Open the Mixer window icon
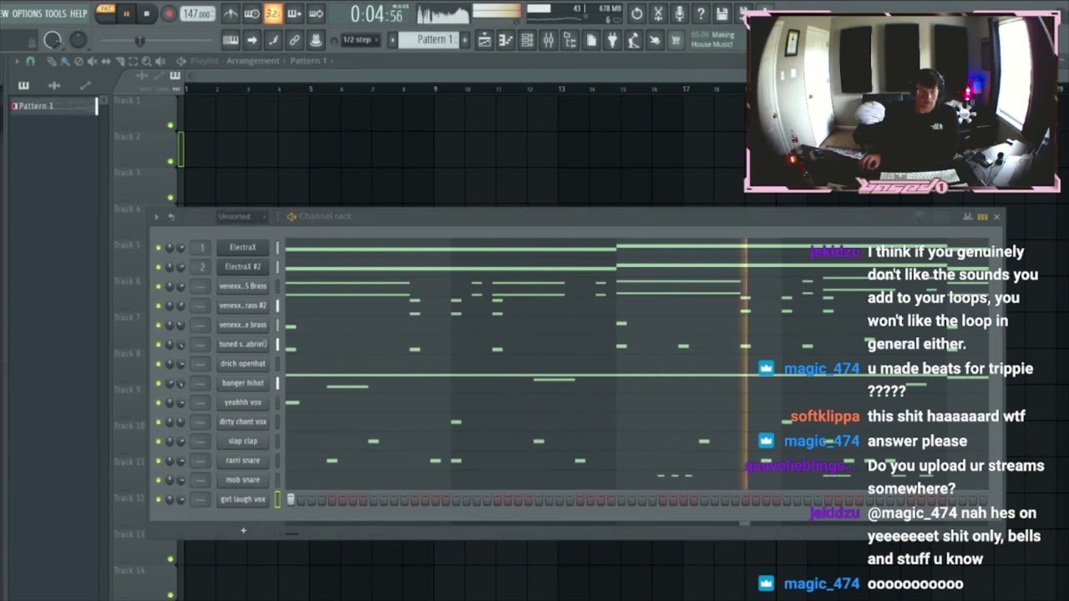This screenshot has width=1069, height=601. click(x=548, y=40)
